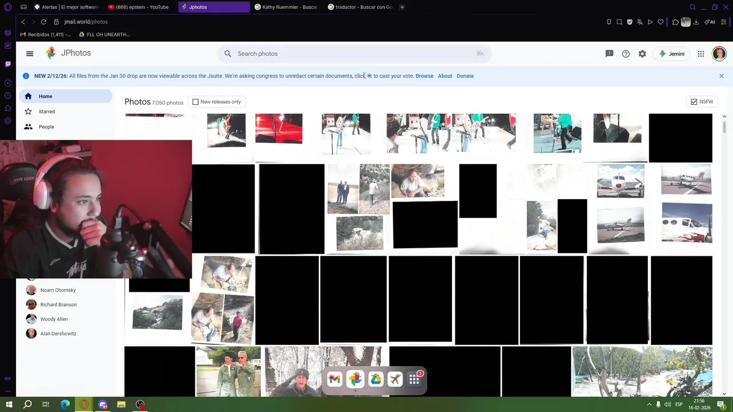This screenshot has width=733, height=412.
Task: Open the JPhotos hamburger main menu
Action: pos(30,54)
